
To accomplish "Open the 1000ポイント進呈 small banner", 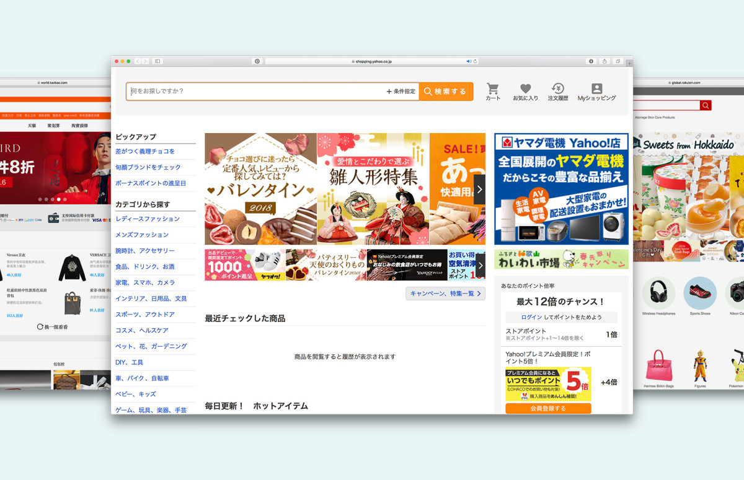I will 245,265.
